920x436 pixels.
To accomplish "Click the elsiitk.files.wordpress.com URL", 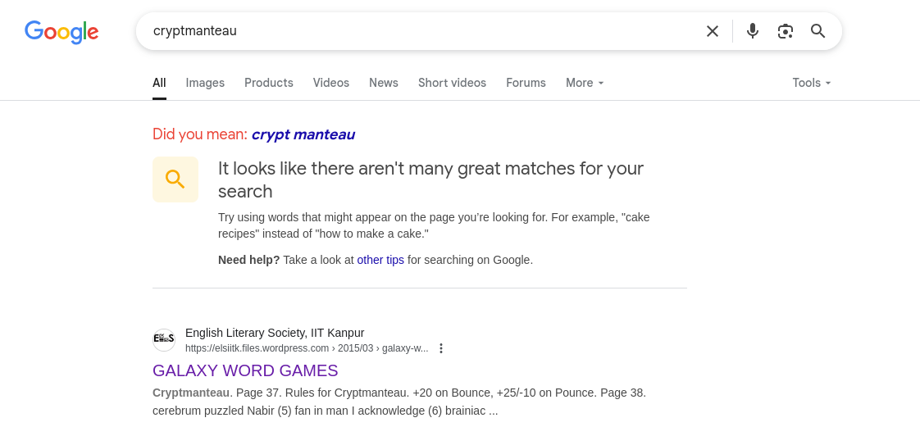I will tap(307, 348).
